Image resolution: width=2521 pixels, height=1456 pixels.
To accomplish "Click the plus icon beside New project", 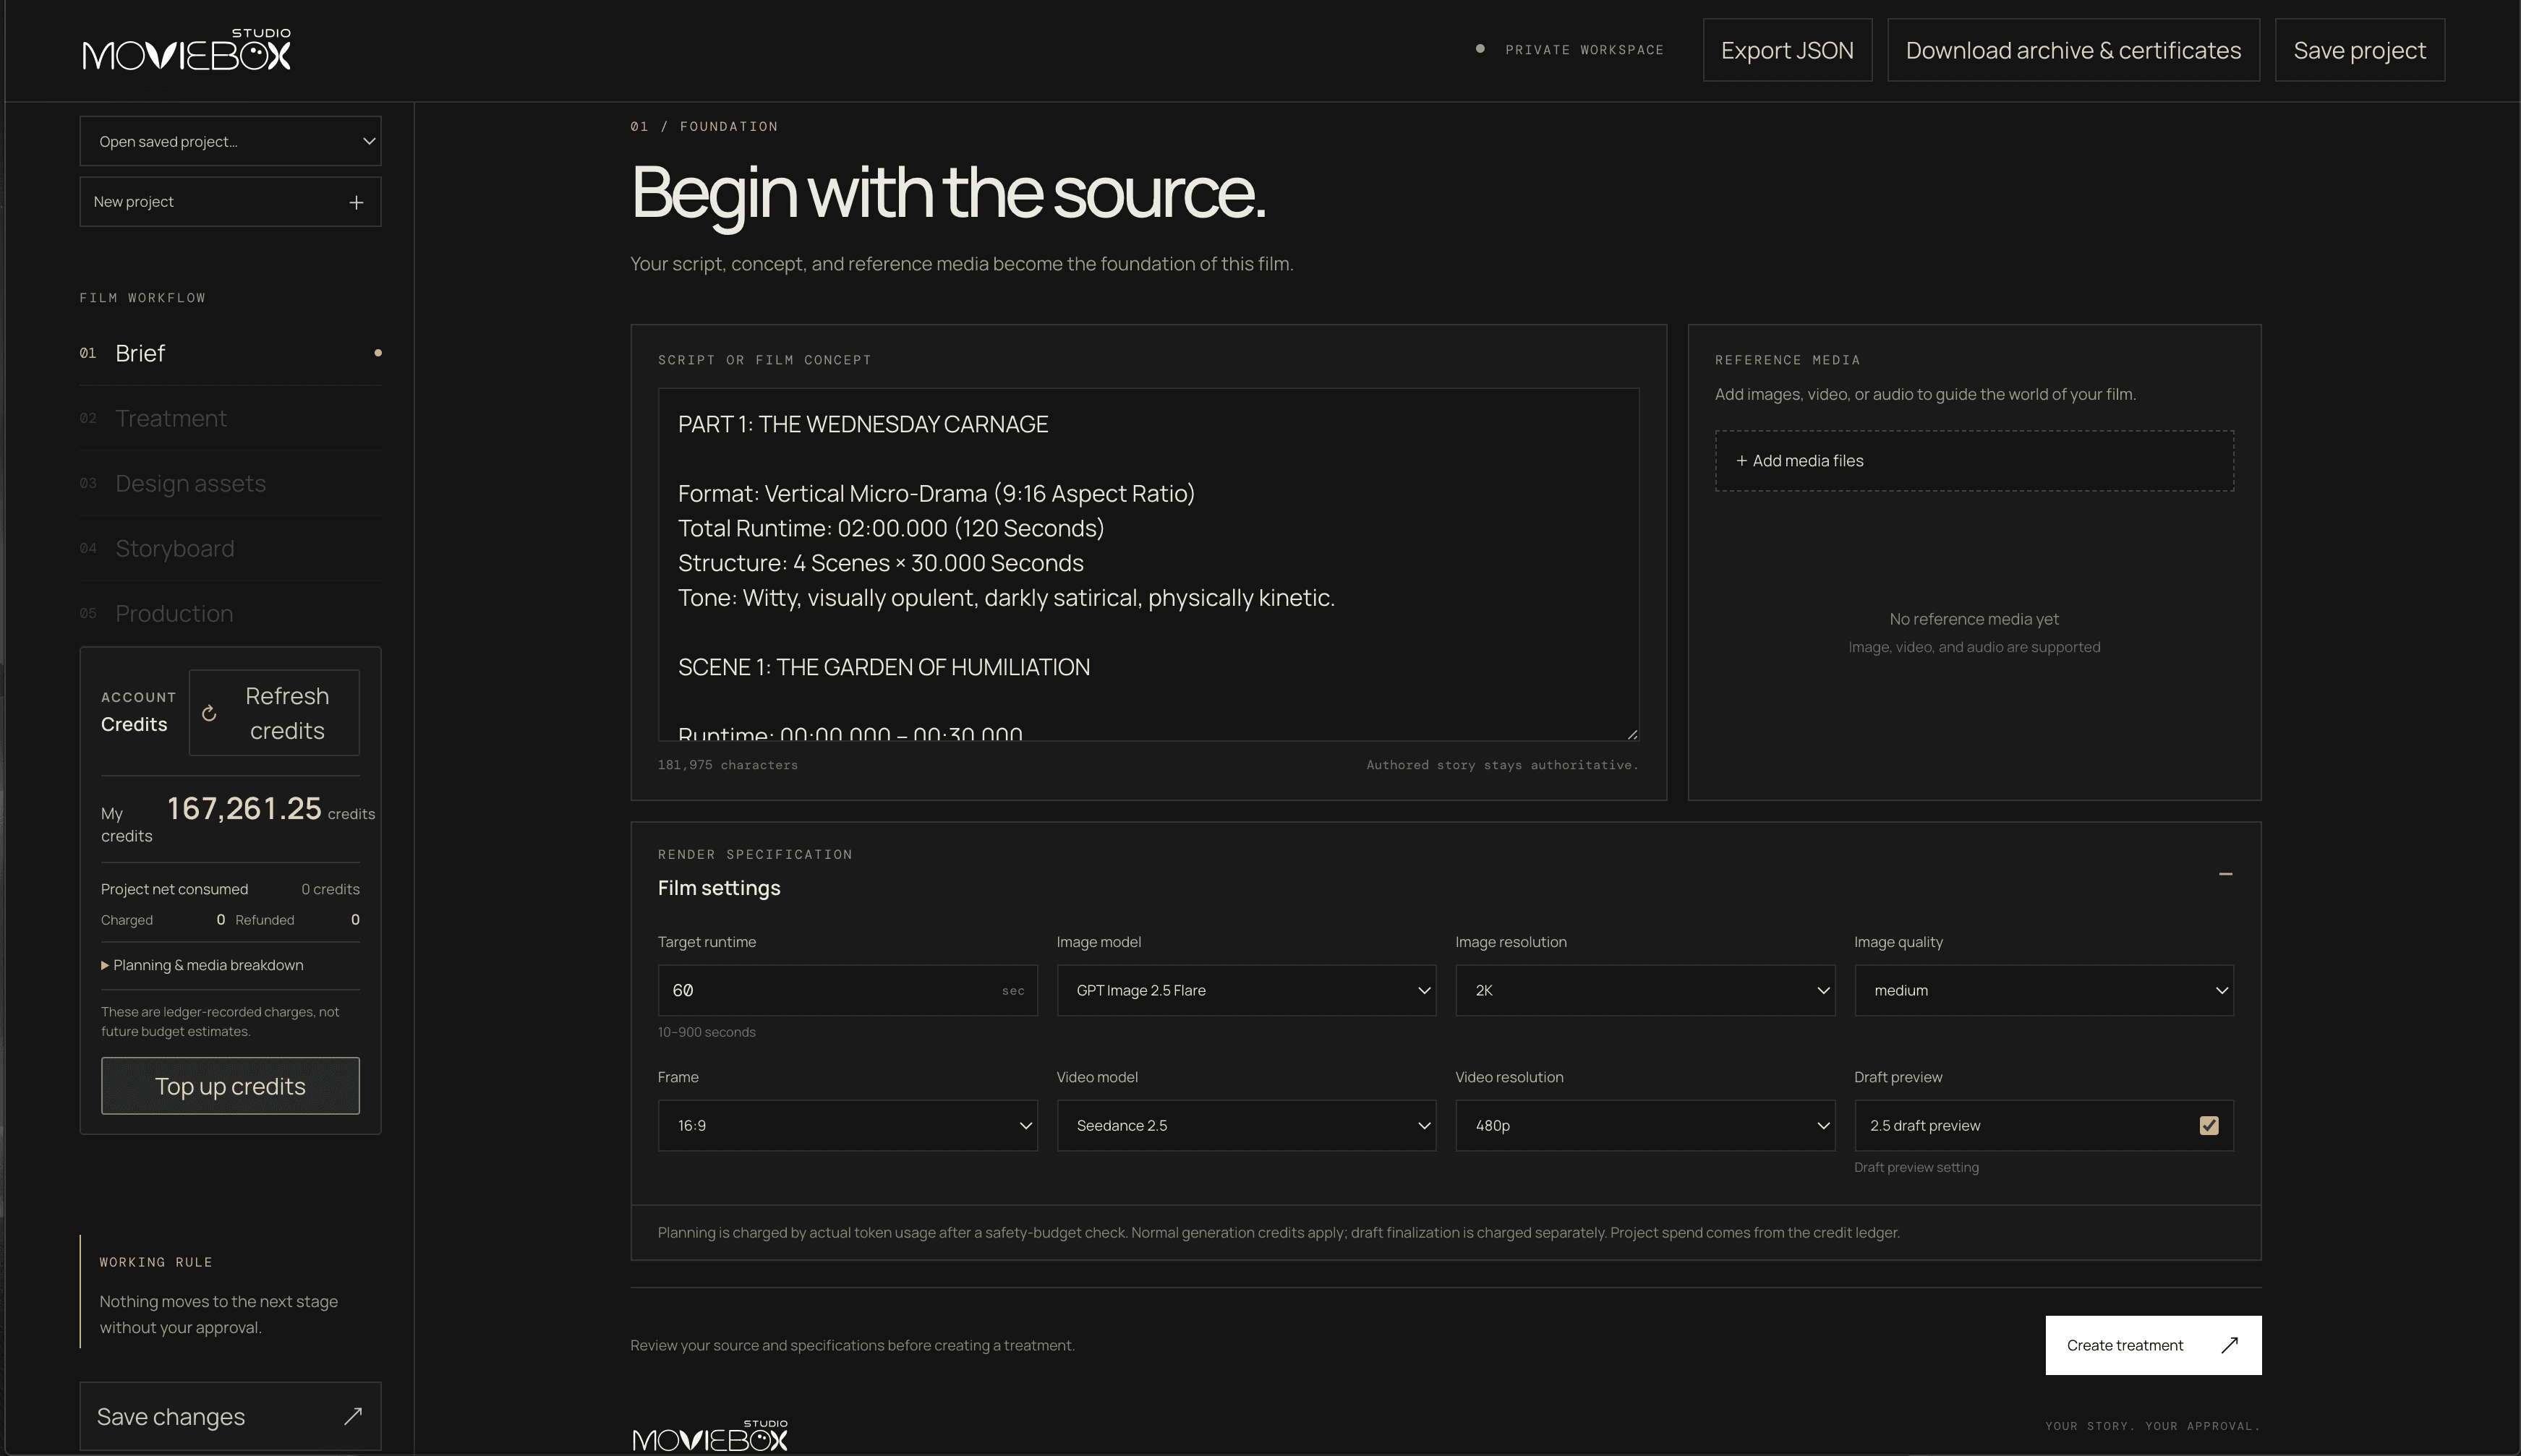I will pos(356,202).
